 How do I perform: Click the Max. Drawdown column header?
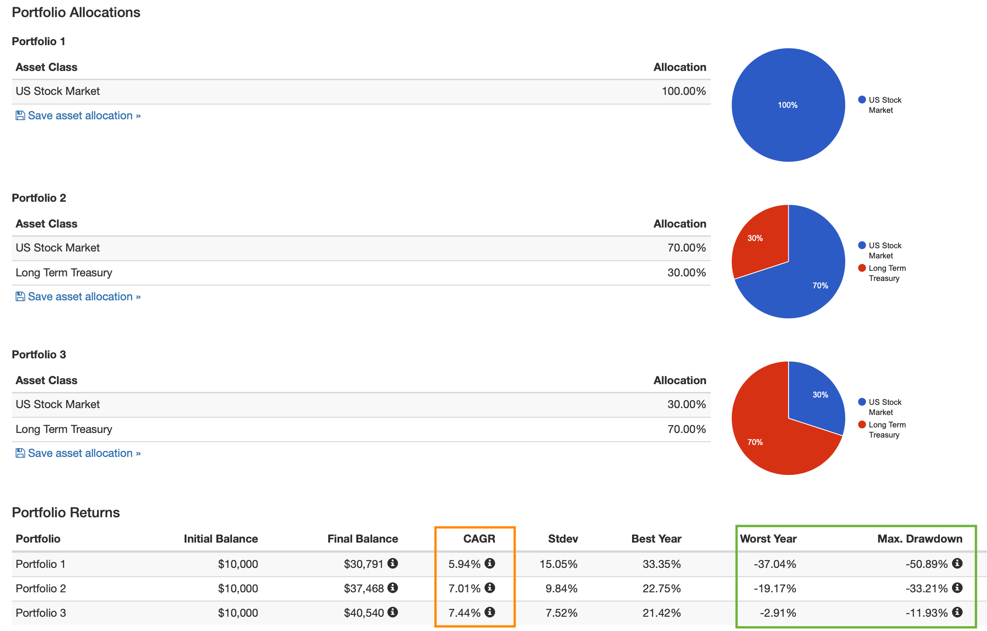click(x=919, y=539)
